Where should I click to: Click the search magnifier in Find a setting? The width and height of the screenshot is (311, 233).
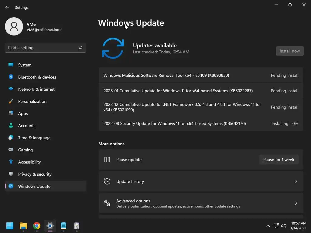(x=80, y=48)
